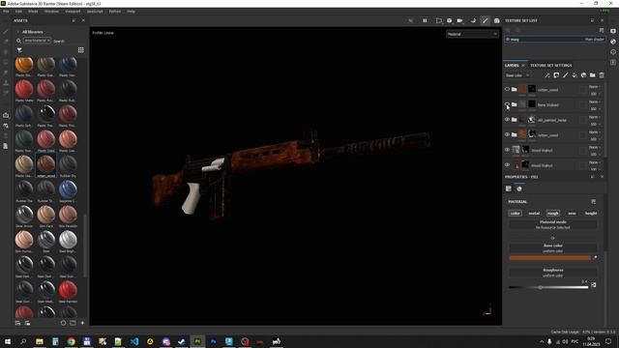
Task: Remove the smartmaterial search filter chip
Action: tap(48, 41)
